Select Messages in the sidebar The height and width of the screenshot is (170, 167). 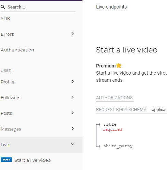(x=11, y=129)
